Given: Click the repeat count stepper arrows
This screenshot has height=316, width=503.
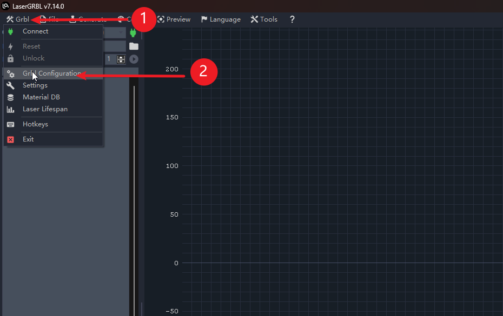Looking at the screenshot, I should (121, 59).
